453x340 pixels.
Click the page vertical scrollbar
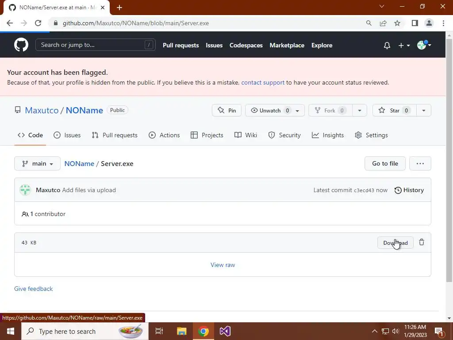tap(449, 160)
